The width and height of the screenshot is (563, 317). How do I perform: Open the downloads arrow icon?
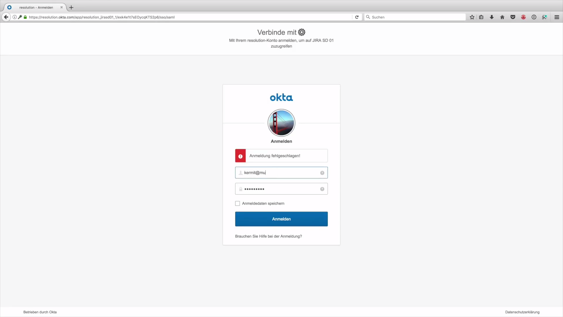coord(492,17)
